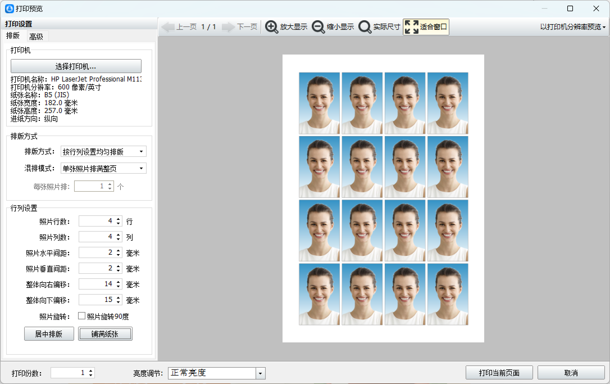Viewport: 610px width, 384px height.
Task: Click the app icon in title bar
Action: tap(9, 9)
